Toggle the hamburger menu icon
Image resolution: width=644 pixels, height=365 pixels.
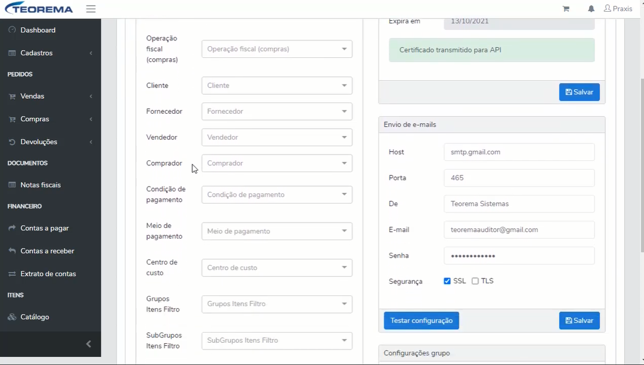point(91,9)
